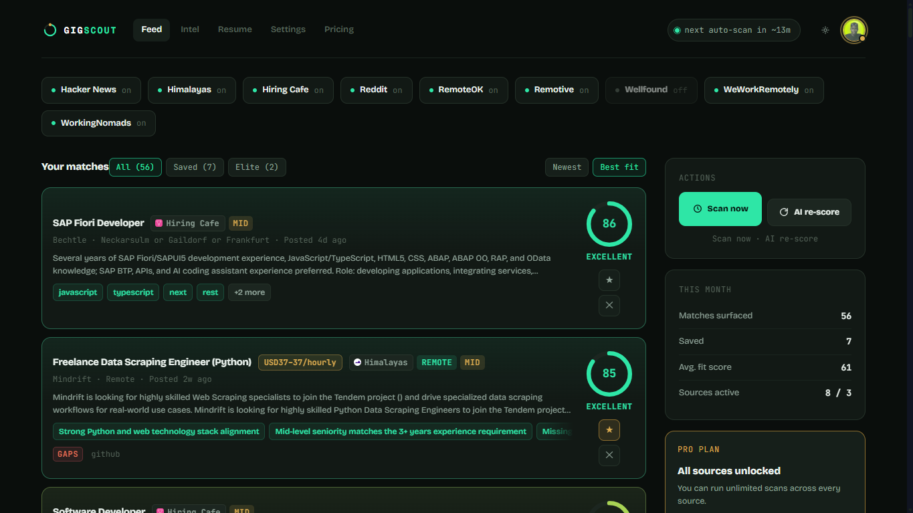The width and height of the screenshot is (913, 513).
Task: Enable the Wellfound source
Action: pyautogui.click(x=651, y=90)
